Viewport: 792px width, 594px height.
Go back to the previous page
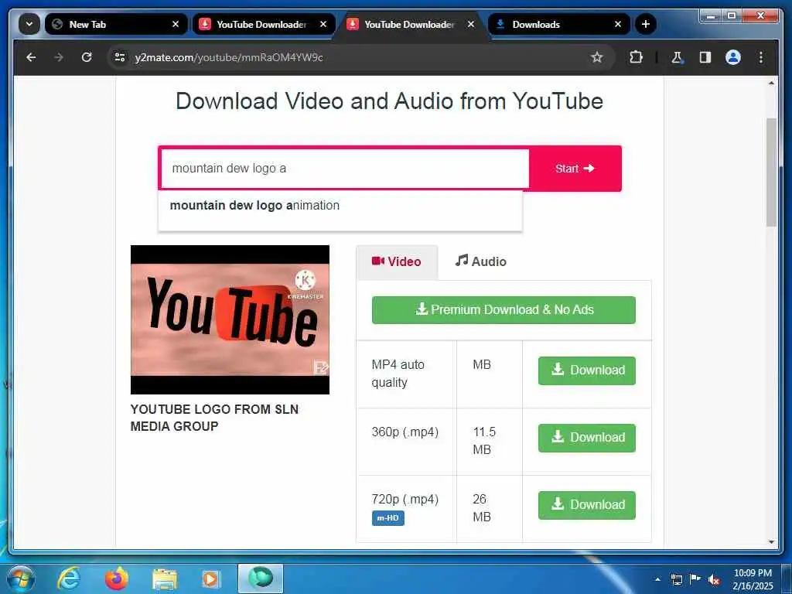coord(31,57)
